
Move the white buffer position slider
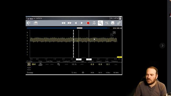[x=80, y=28]
